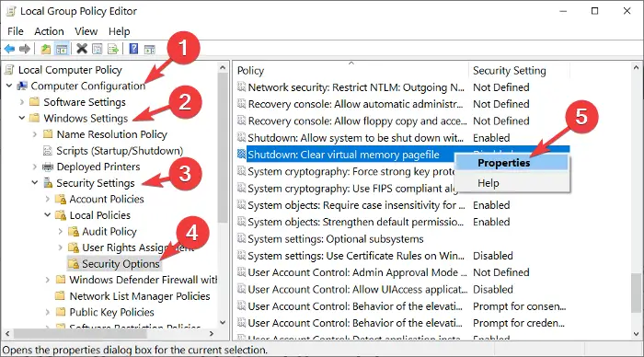Collapse the Windows Settings node
Screen dimensions: 644x357
[x=22, y=118]
